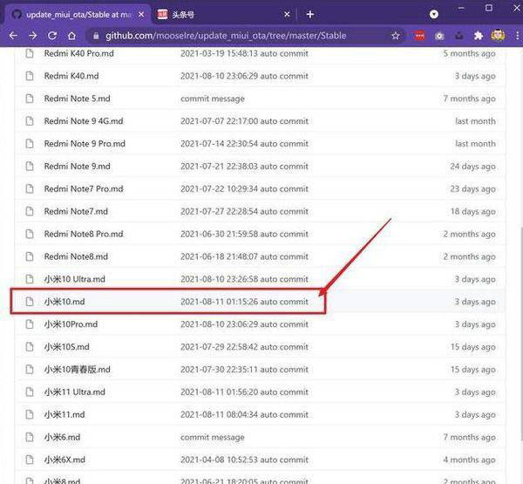Open the 小米10.md file

tap(65, 302)
